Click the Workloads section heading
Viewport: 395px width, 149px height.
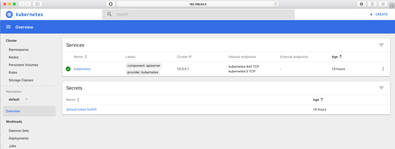(14, 121)
